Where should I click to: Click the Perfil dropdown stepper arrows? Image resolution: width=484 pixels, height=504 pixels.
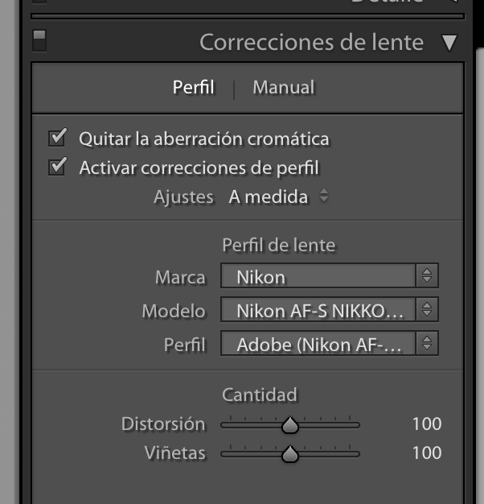coord(427,343)
